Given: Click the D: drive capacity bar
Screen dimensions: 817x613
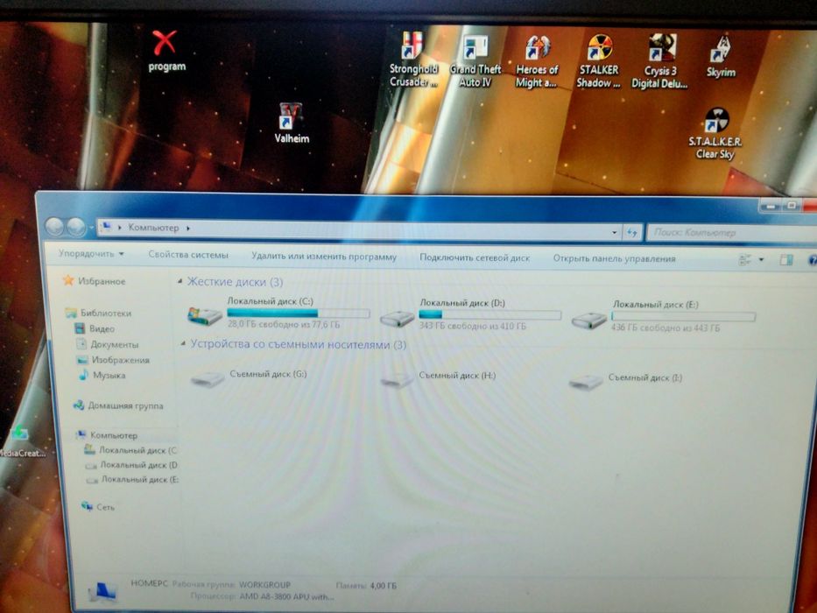Looking at the screenshot, I should coord(489,314).
